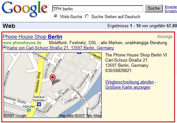This screenshot has height=123, width=177.
Task: Click the Mobilfunk, Festnetz, DSL description text
Action: pyautogui.click(x=108, y=43)
